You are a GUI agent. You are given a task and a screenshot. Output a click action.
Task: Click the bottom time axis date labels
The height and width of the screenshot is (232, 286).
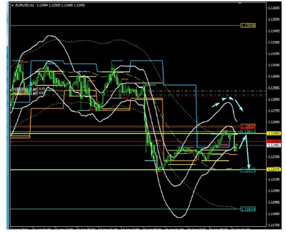click(131, 229)
